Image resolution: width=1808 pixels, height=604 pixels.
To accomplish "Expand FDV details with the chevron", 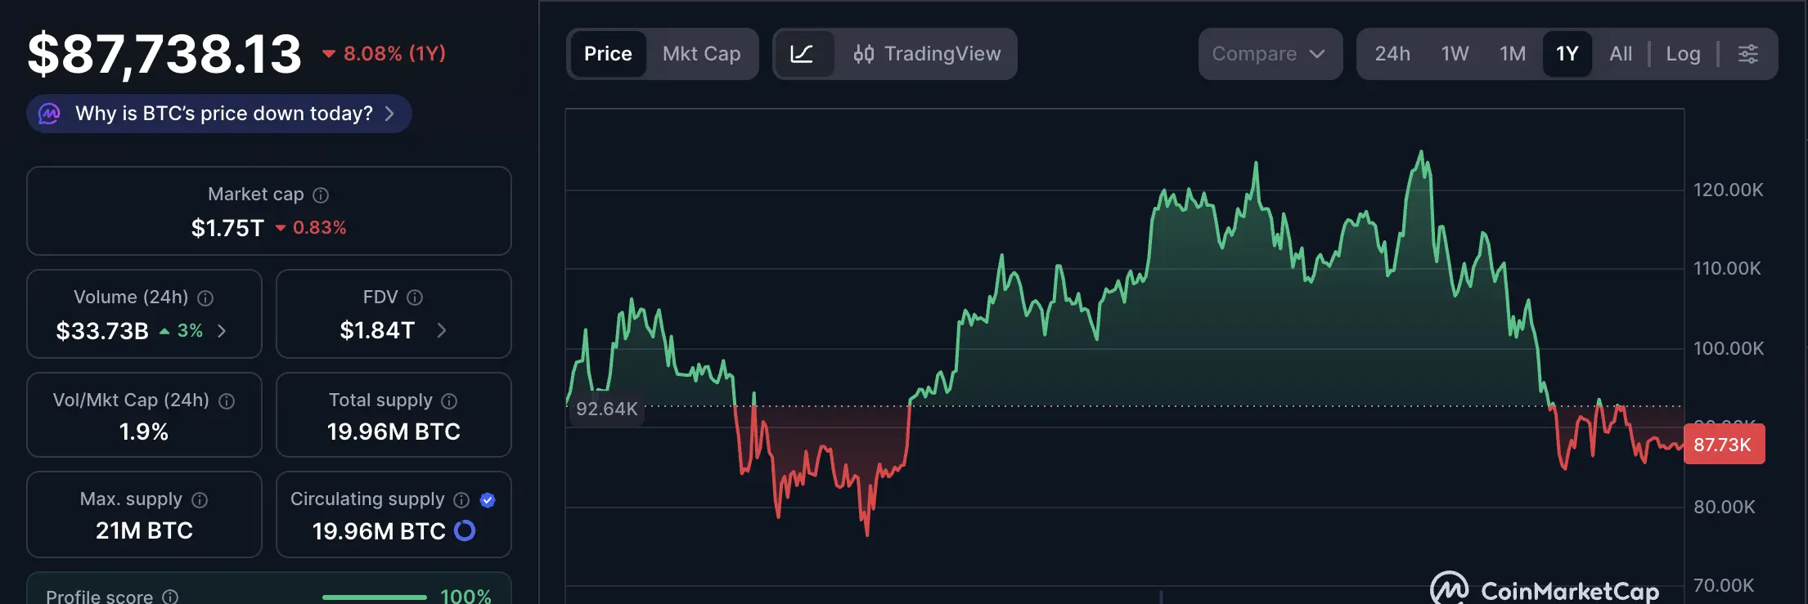I will [441, 330].
